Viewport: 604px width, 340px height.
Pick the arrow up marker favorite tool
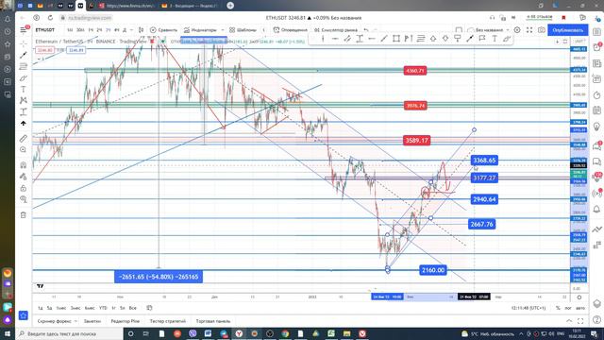[x=433, y=39]
